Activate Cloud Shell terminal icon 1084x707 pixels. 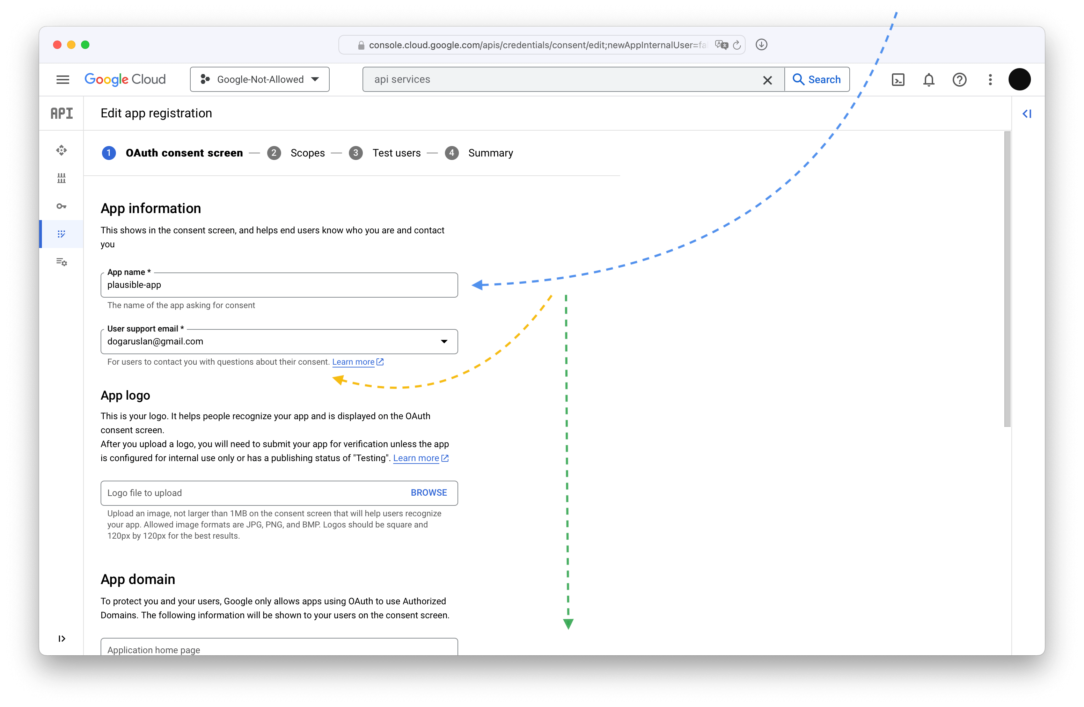(x=898, y=80)
